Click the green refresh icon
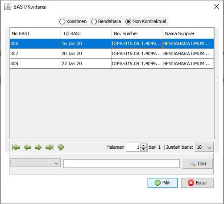The height and width of the screenshot is (204, 224). (61, 147)
